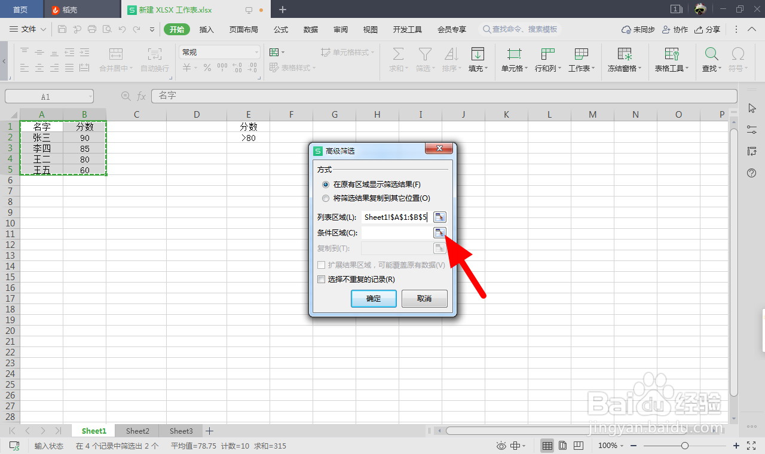Open the zoom 100% dropdown
The width and height of the screenshot is (765, 454).
pos(623,446)
